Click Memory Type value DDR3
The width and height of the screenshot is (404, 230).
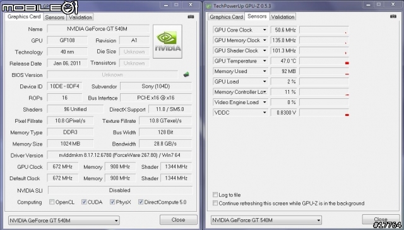point(70,132)
